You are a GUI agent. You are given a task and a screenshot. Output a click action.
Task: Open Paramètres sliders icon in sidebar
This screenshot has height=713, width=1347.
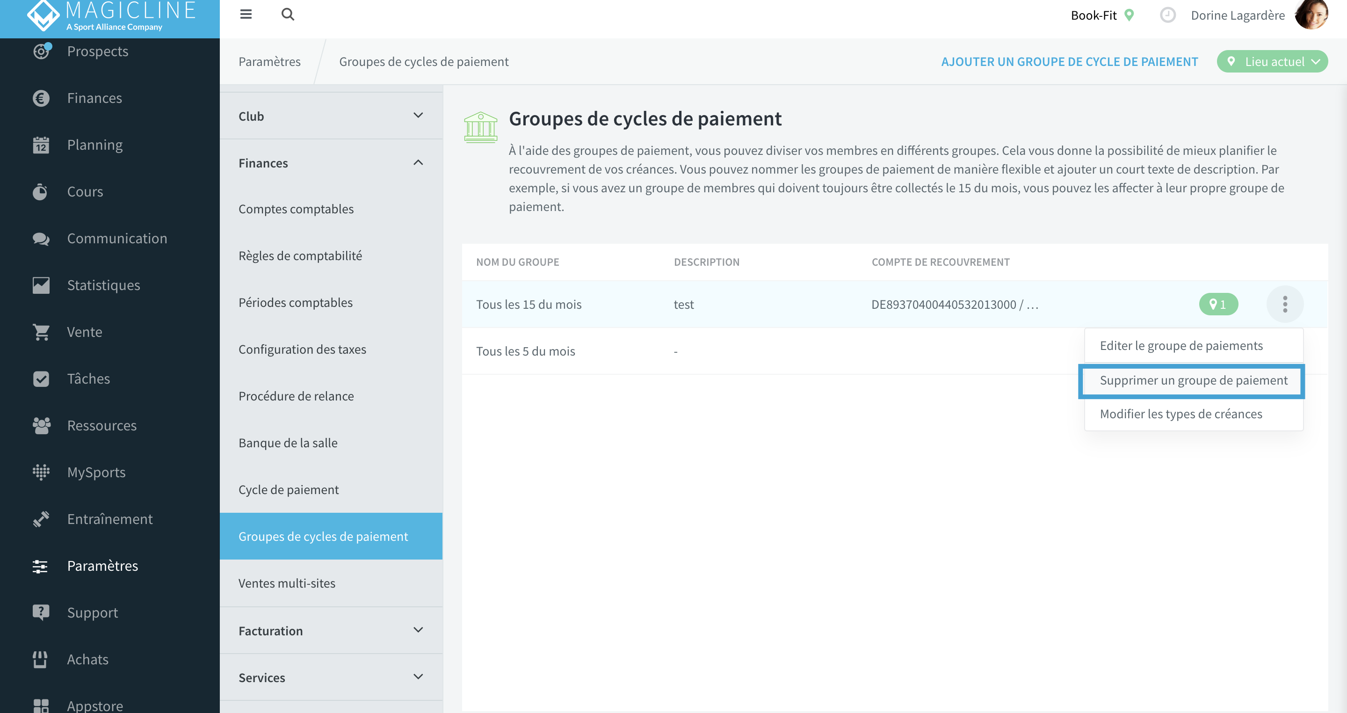point(41,566)
